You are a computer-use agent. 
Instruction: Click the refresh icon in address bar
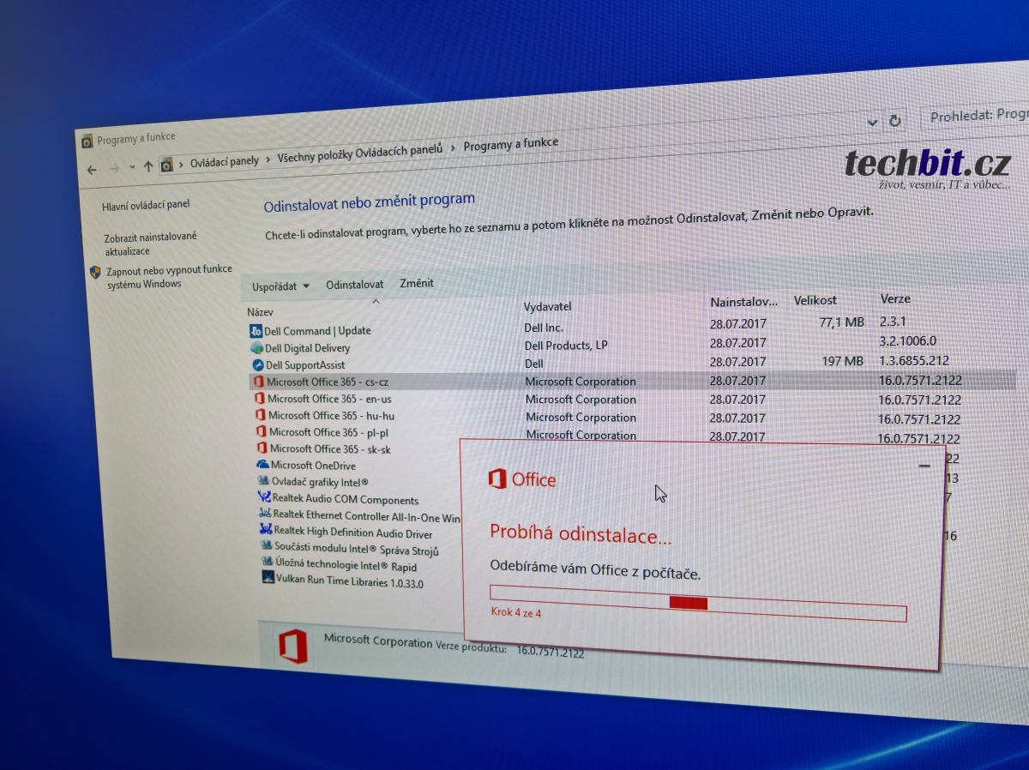coord(894,121)
